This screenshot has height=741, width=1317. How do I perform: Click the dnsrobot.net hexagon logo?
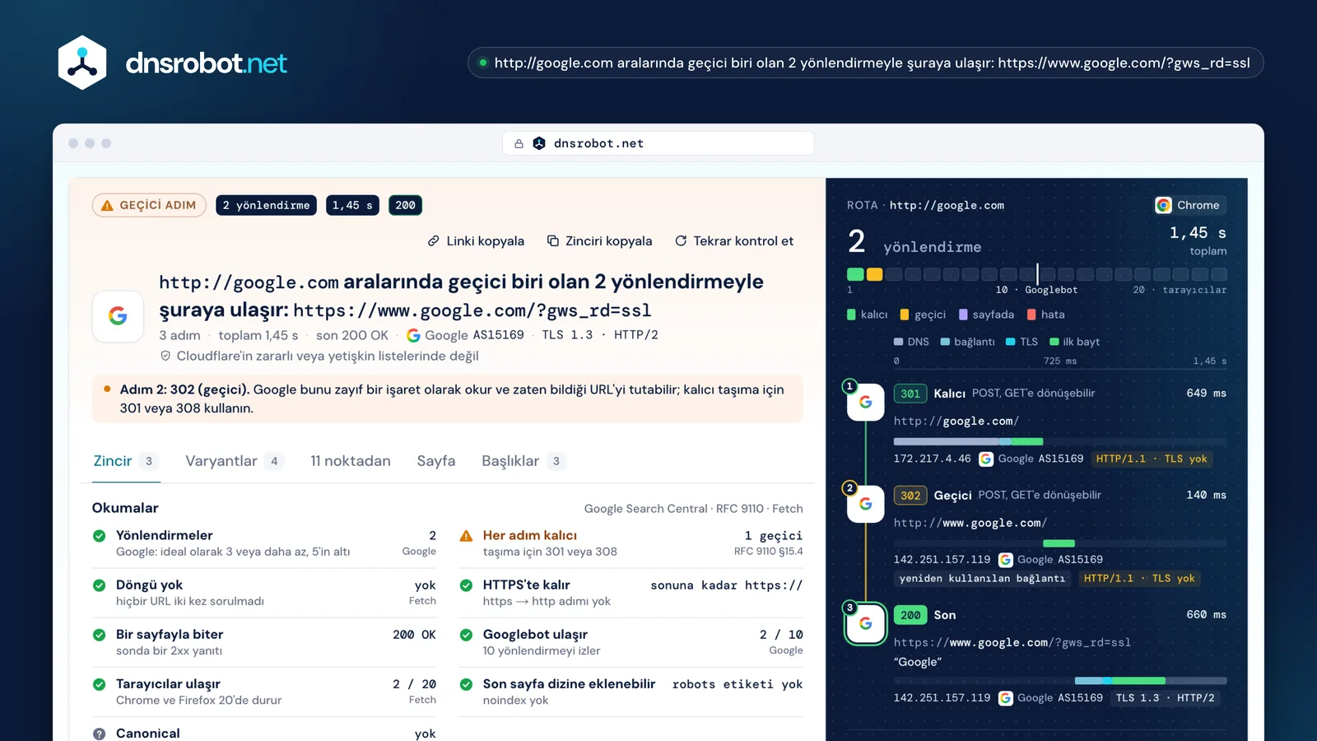82,63
